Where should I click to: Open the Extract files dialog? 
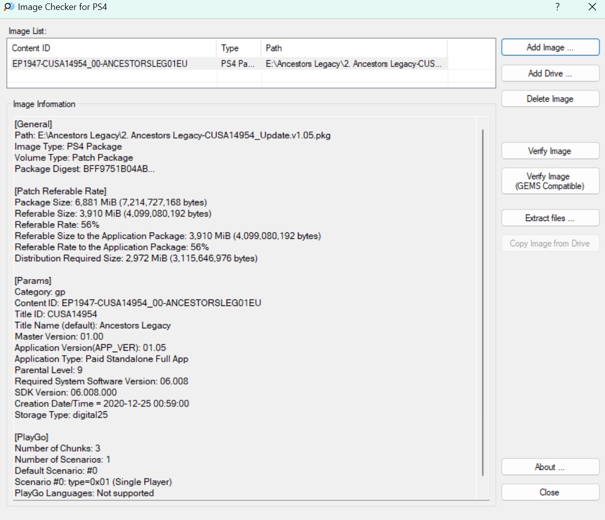(550, 218)
